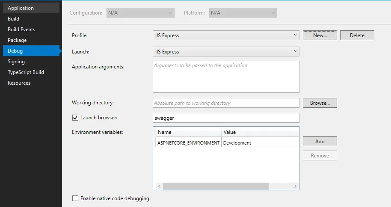
Task: Switch to the Build tab
Action: tap(14, 19)
